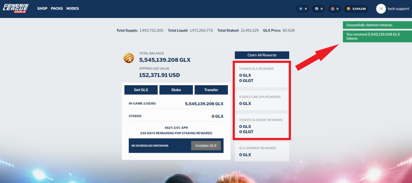The height and width of the screenshot is (183, 412).
Task: Click the Total Staked value 21,491,529
Action: pos(250,30)
